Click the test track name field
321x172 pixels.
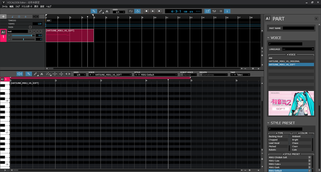click(17, 31)
